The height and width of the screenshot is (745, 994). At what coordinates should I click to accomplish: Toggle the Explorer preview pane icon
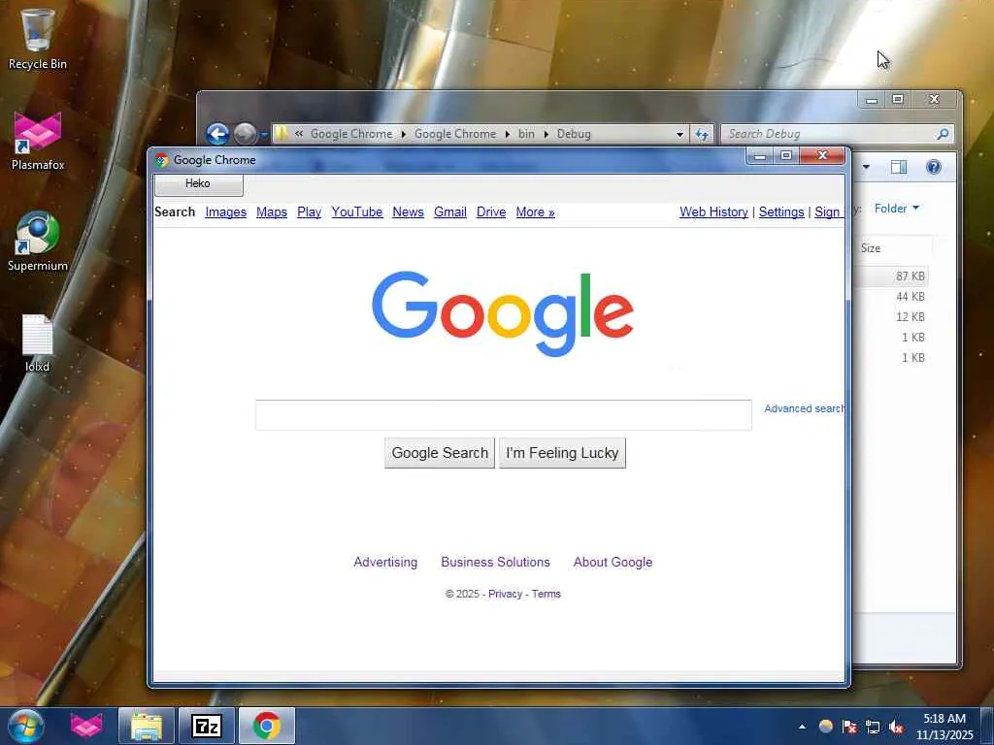click(x=898, y=167)
